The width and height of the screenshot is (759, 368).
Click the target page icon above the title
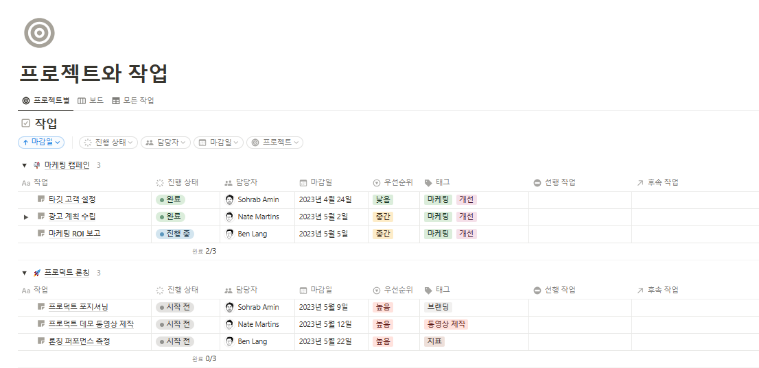[39, 33]
